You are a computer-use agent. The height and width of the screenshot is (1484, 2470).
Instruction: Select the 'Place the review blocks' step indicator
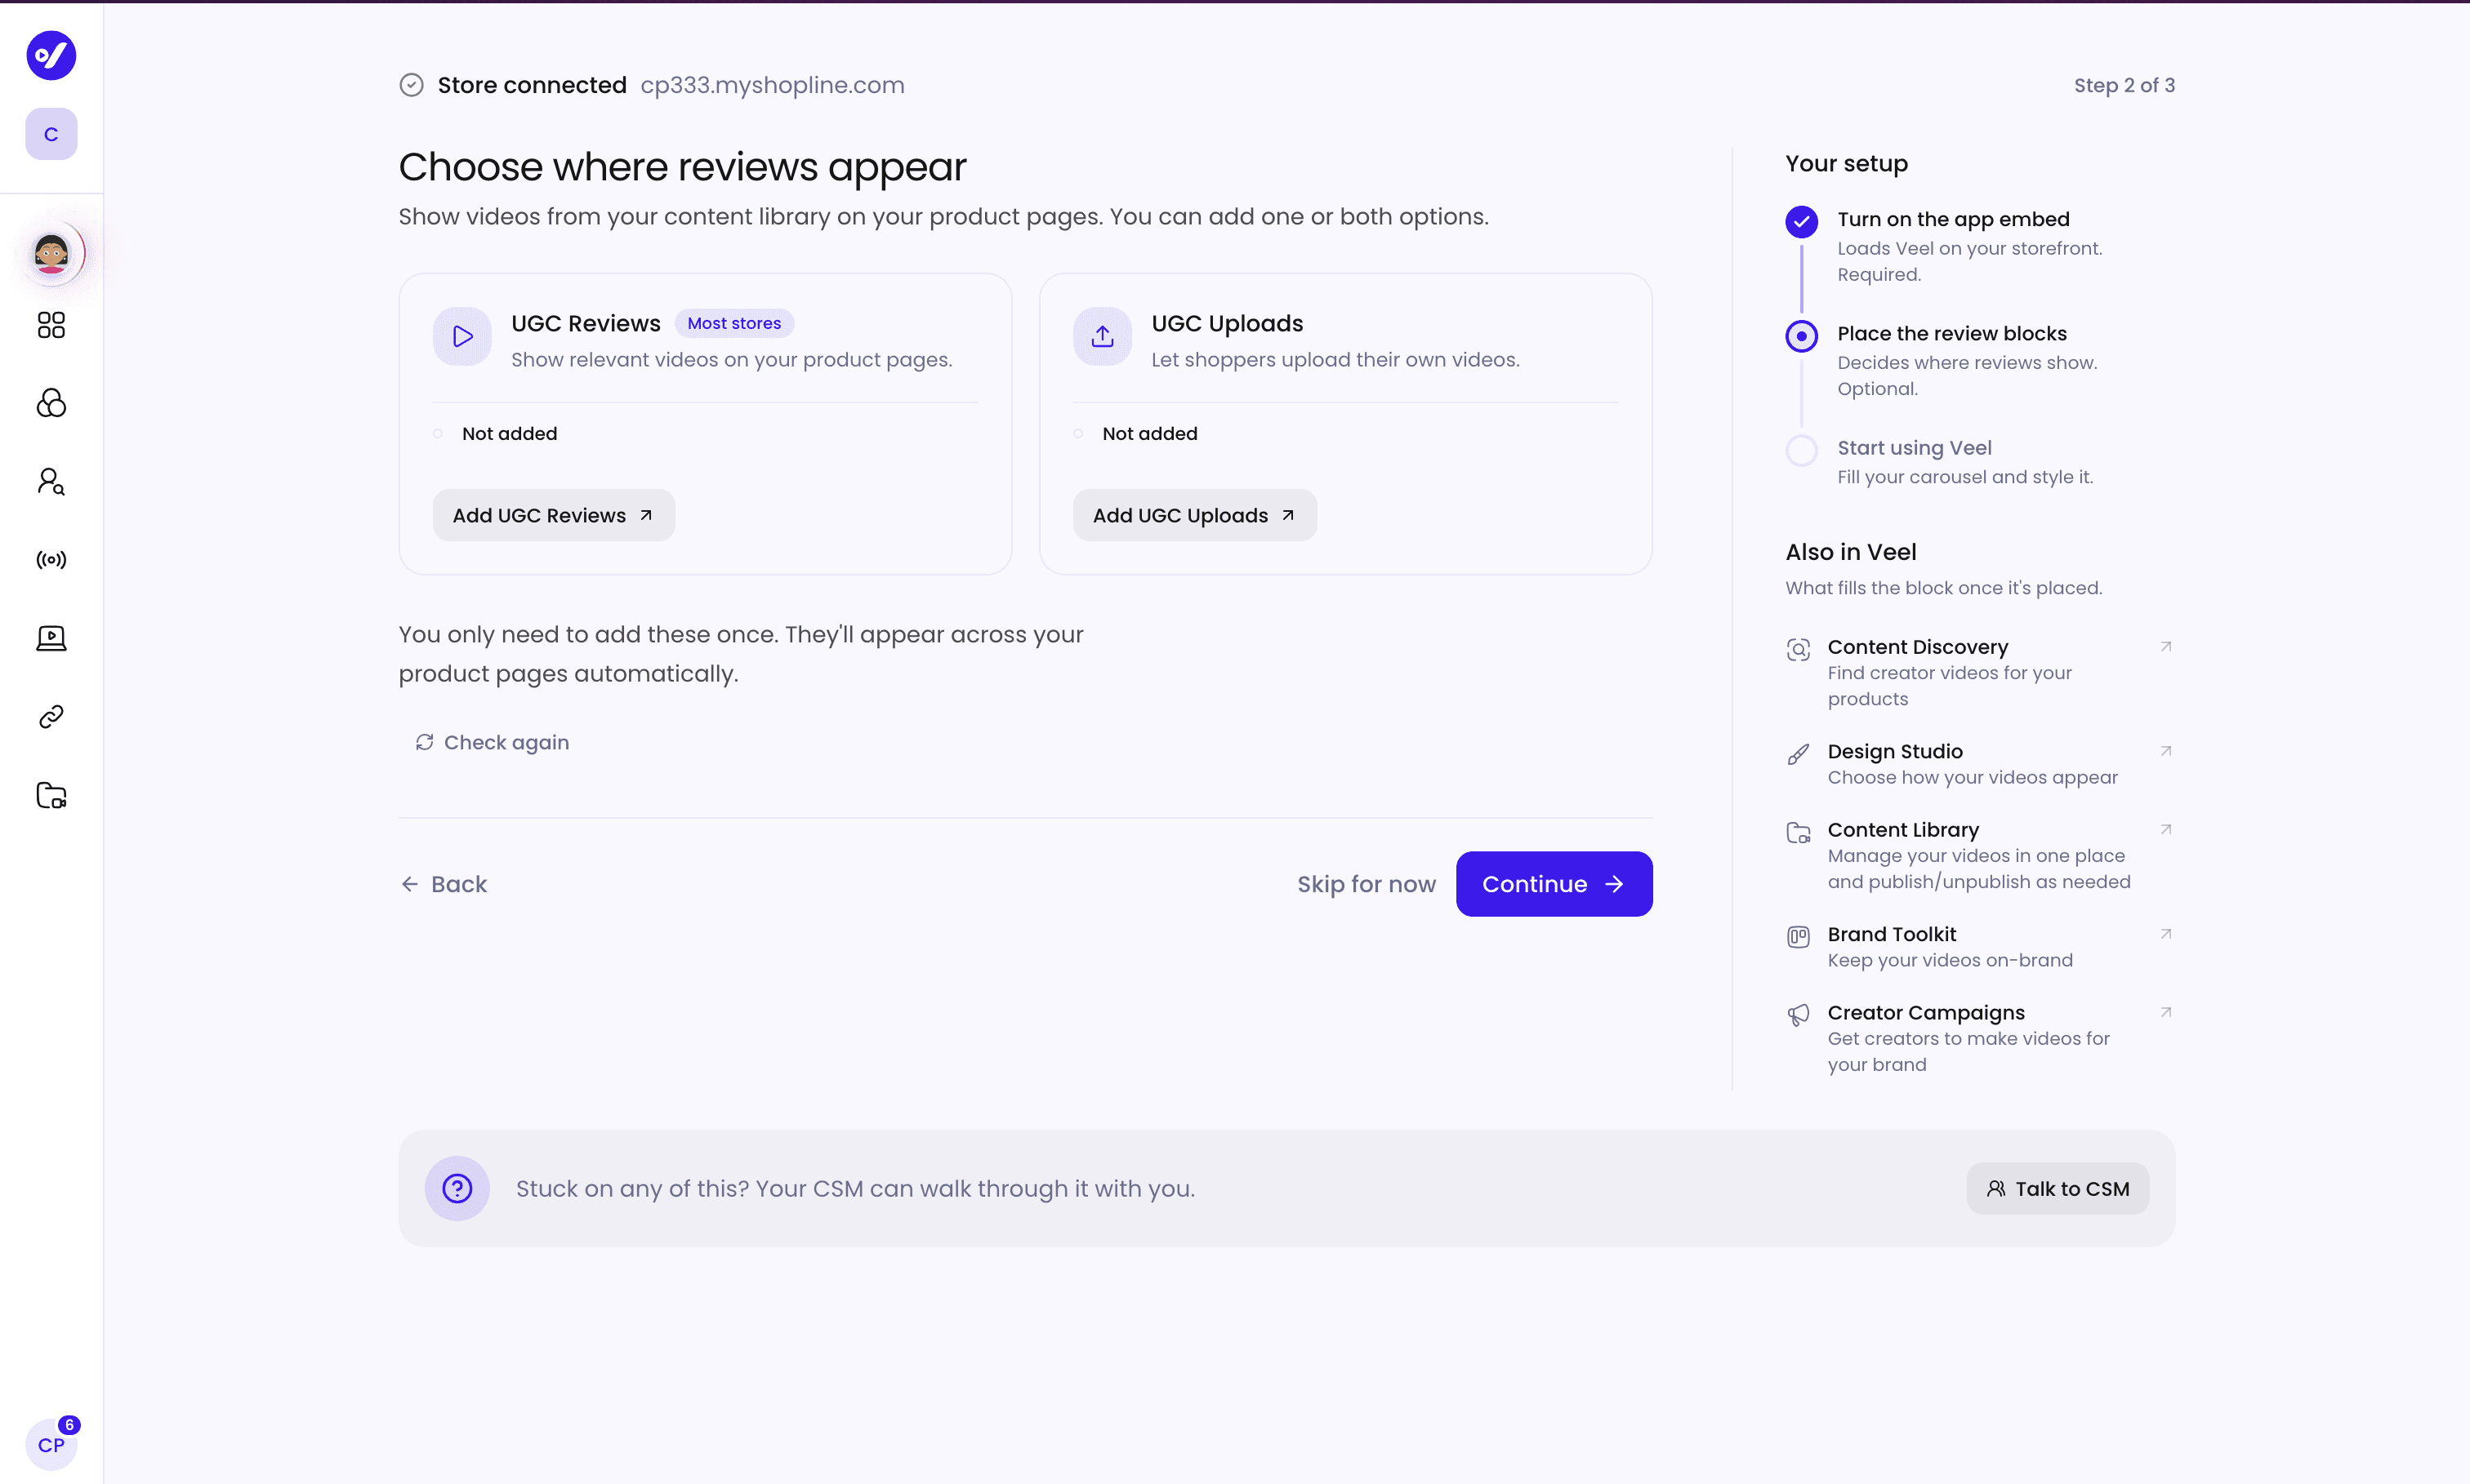[x=1802, y=336]
